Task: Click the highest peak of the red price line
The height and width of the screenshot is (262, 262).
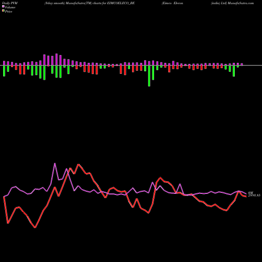Action: (78, 165)
